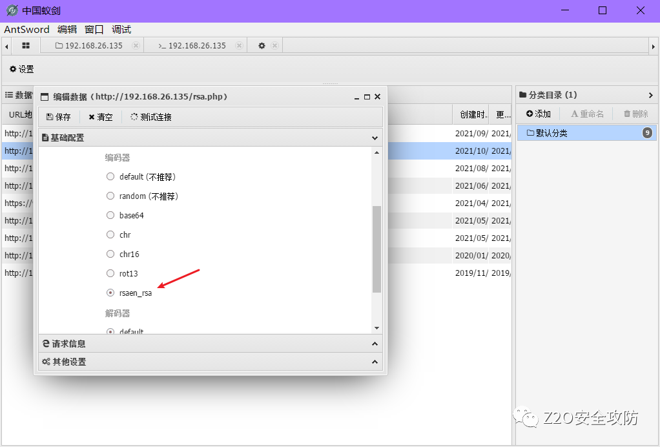The image size is (660, 447).
Task: Minimize the 编辑数据 dialog
Action: pos(356,97)
